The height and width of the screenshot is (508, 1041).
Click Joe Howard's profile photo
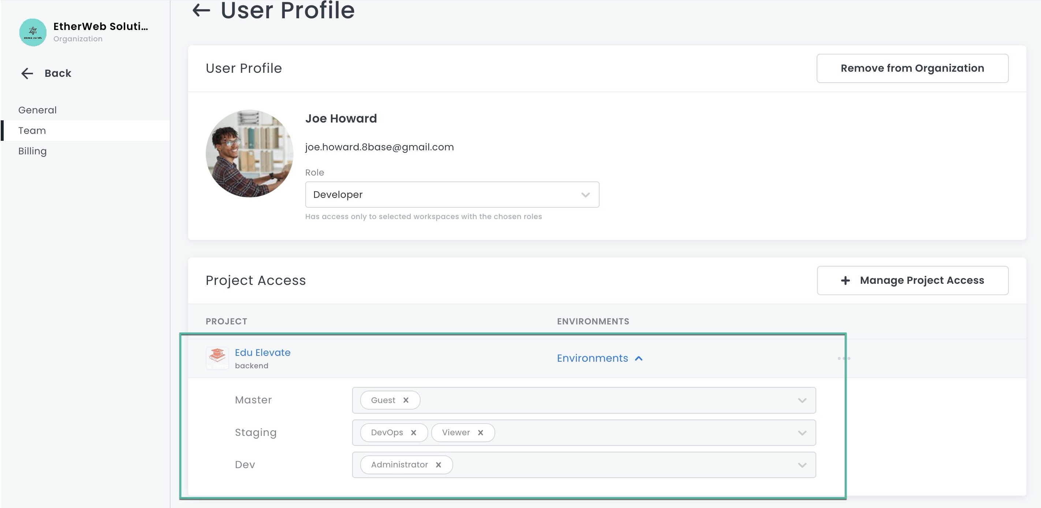[x=249, y=154]
